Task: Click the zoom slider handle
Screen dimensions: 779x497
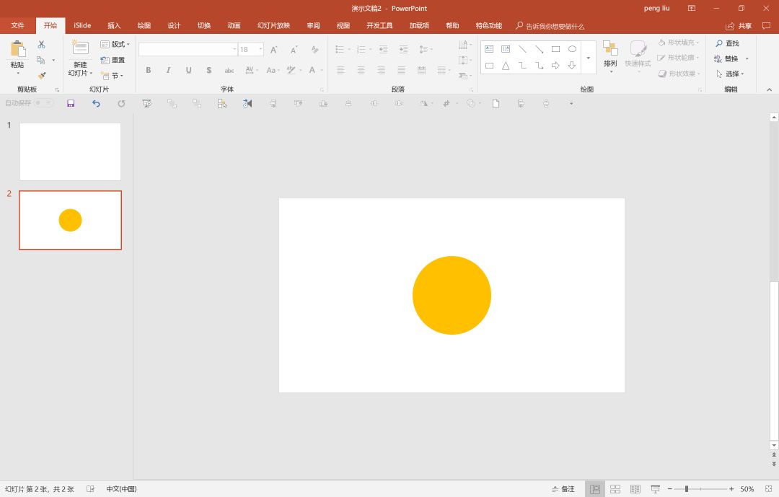Action: click(x=686, y=489)
